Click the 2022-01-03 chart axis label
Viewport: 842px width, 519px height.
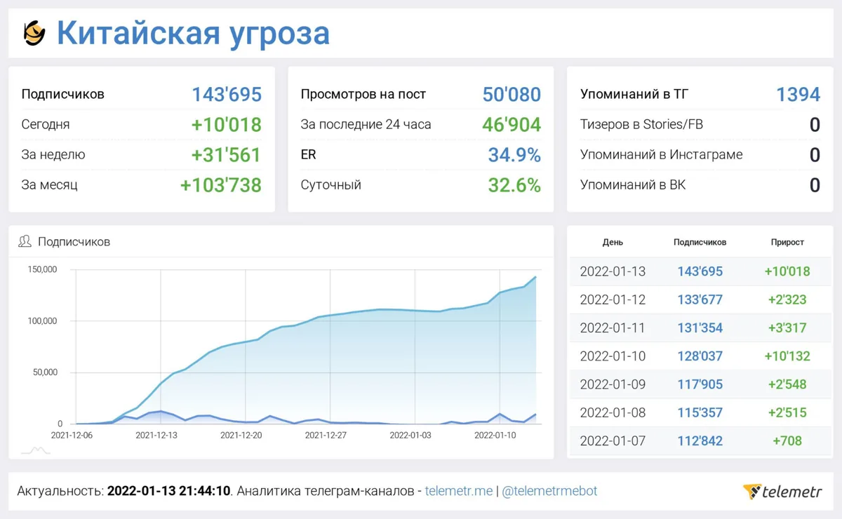(411, 435)
